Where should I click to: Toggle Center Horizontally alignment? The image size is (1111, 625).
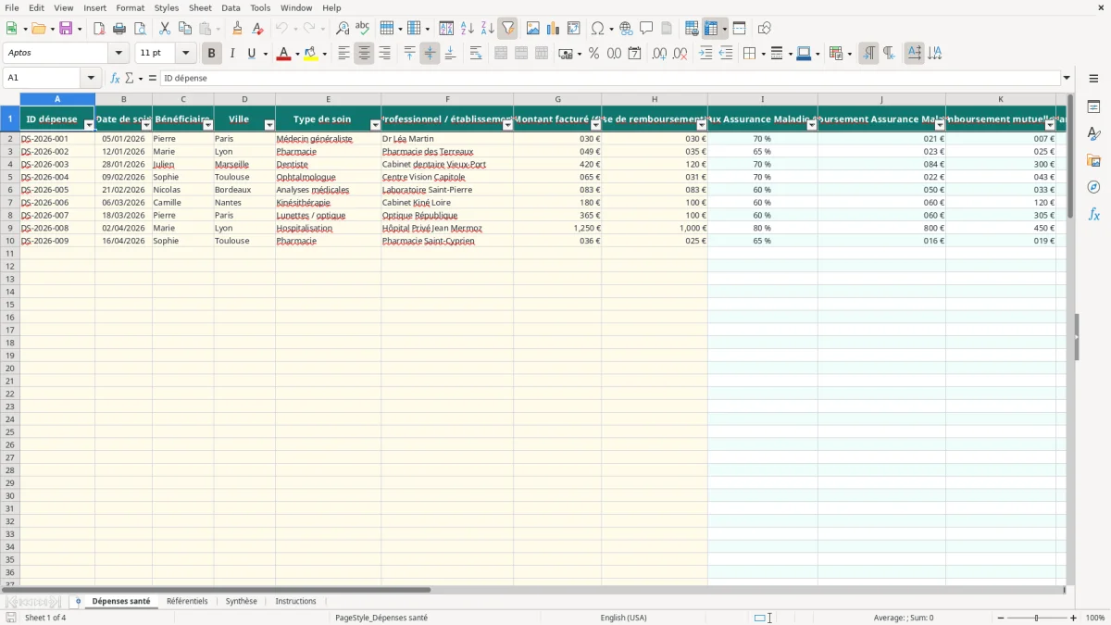[x=364, y=54]
